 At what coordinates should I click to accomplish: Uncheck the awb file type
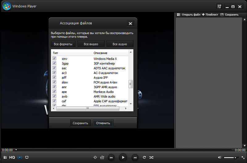click(54, 96)
